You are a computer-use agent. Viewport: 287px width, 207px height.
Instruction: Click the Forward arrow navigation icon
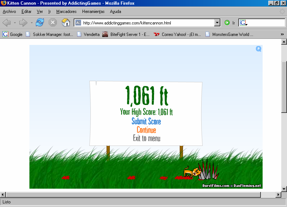click(x=23, y=23)
